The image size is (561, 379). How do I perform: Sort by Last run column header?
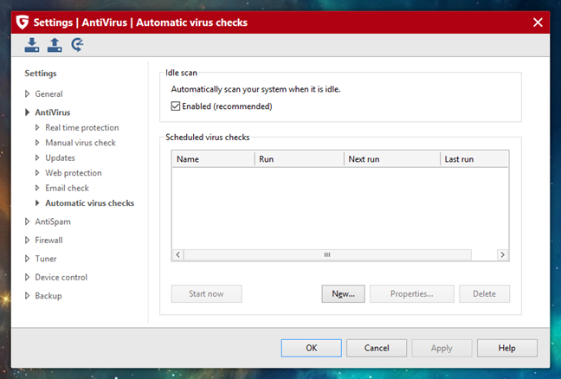pyautogui.click(x=474, y=159)
